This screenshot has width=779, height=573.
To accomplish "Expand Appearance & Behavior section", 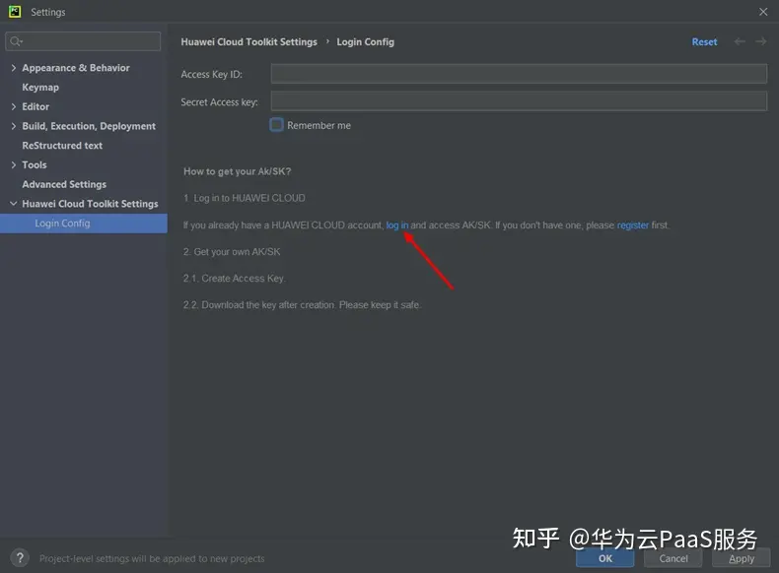I will (14, 68).
